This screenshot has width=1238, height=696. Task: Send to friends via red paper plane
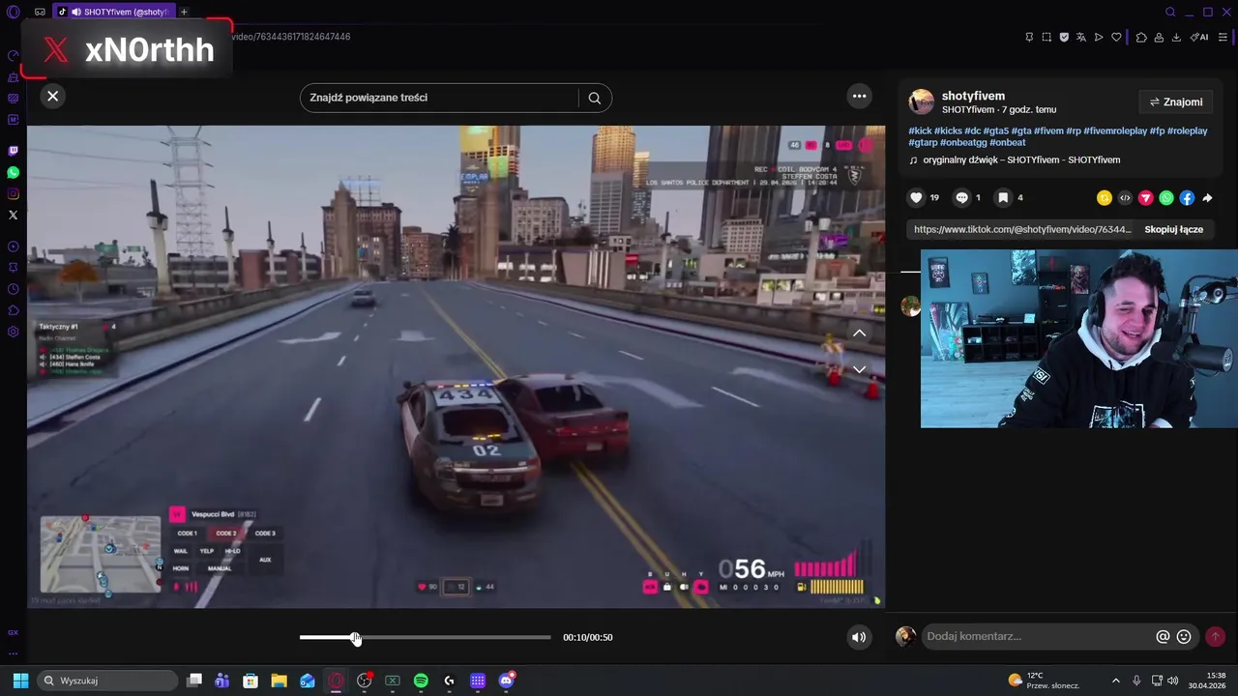pyautogui.click(x=1145, y=198)
